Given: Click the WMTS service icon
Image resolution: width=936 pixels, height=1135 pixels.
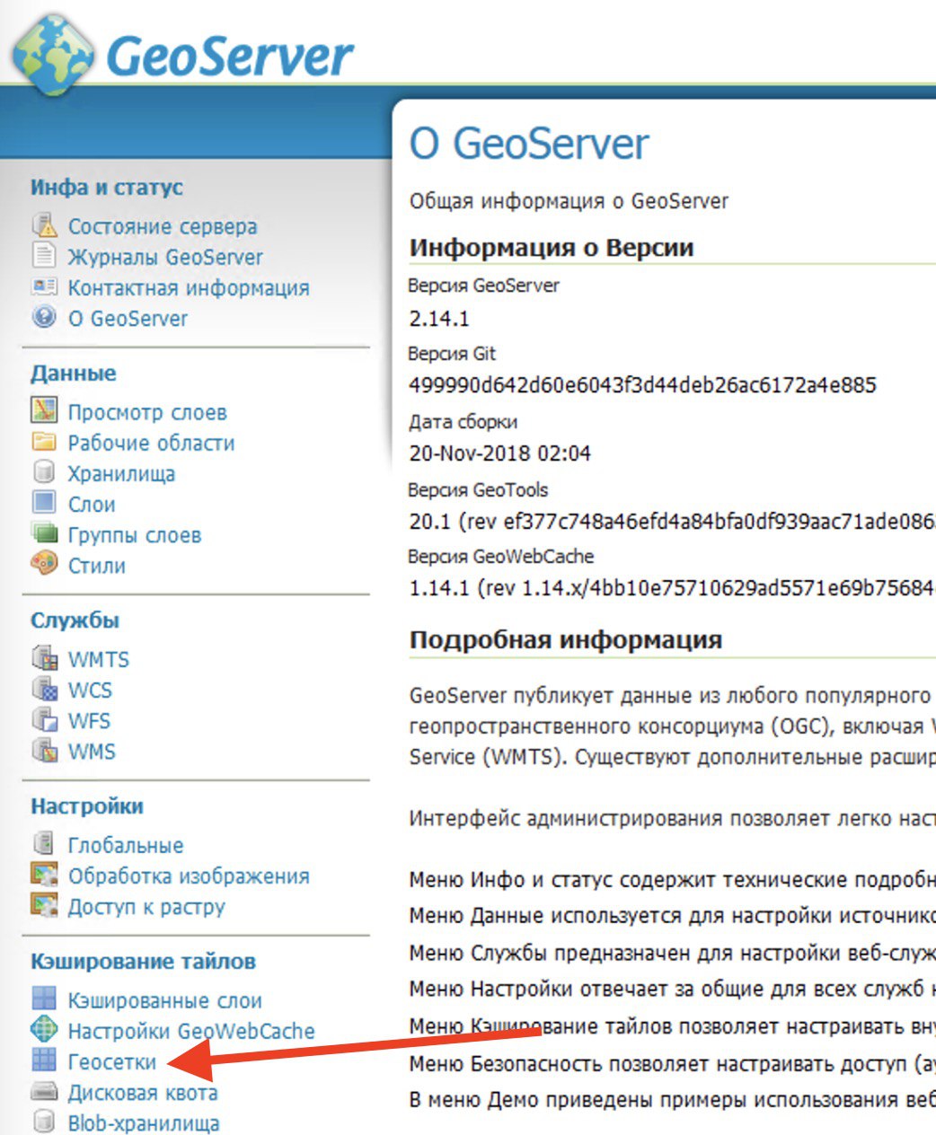Looking at the screenshot, I should [45, 657].
